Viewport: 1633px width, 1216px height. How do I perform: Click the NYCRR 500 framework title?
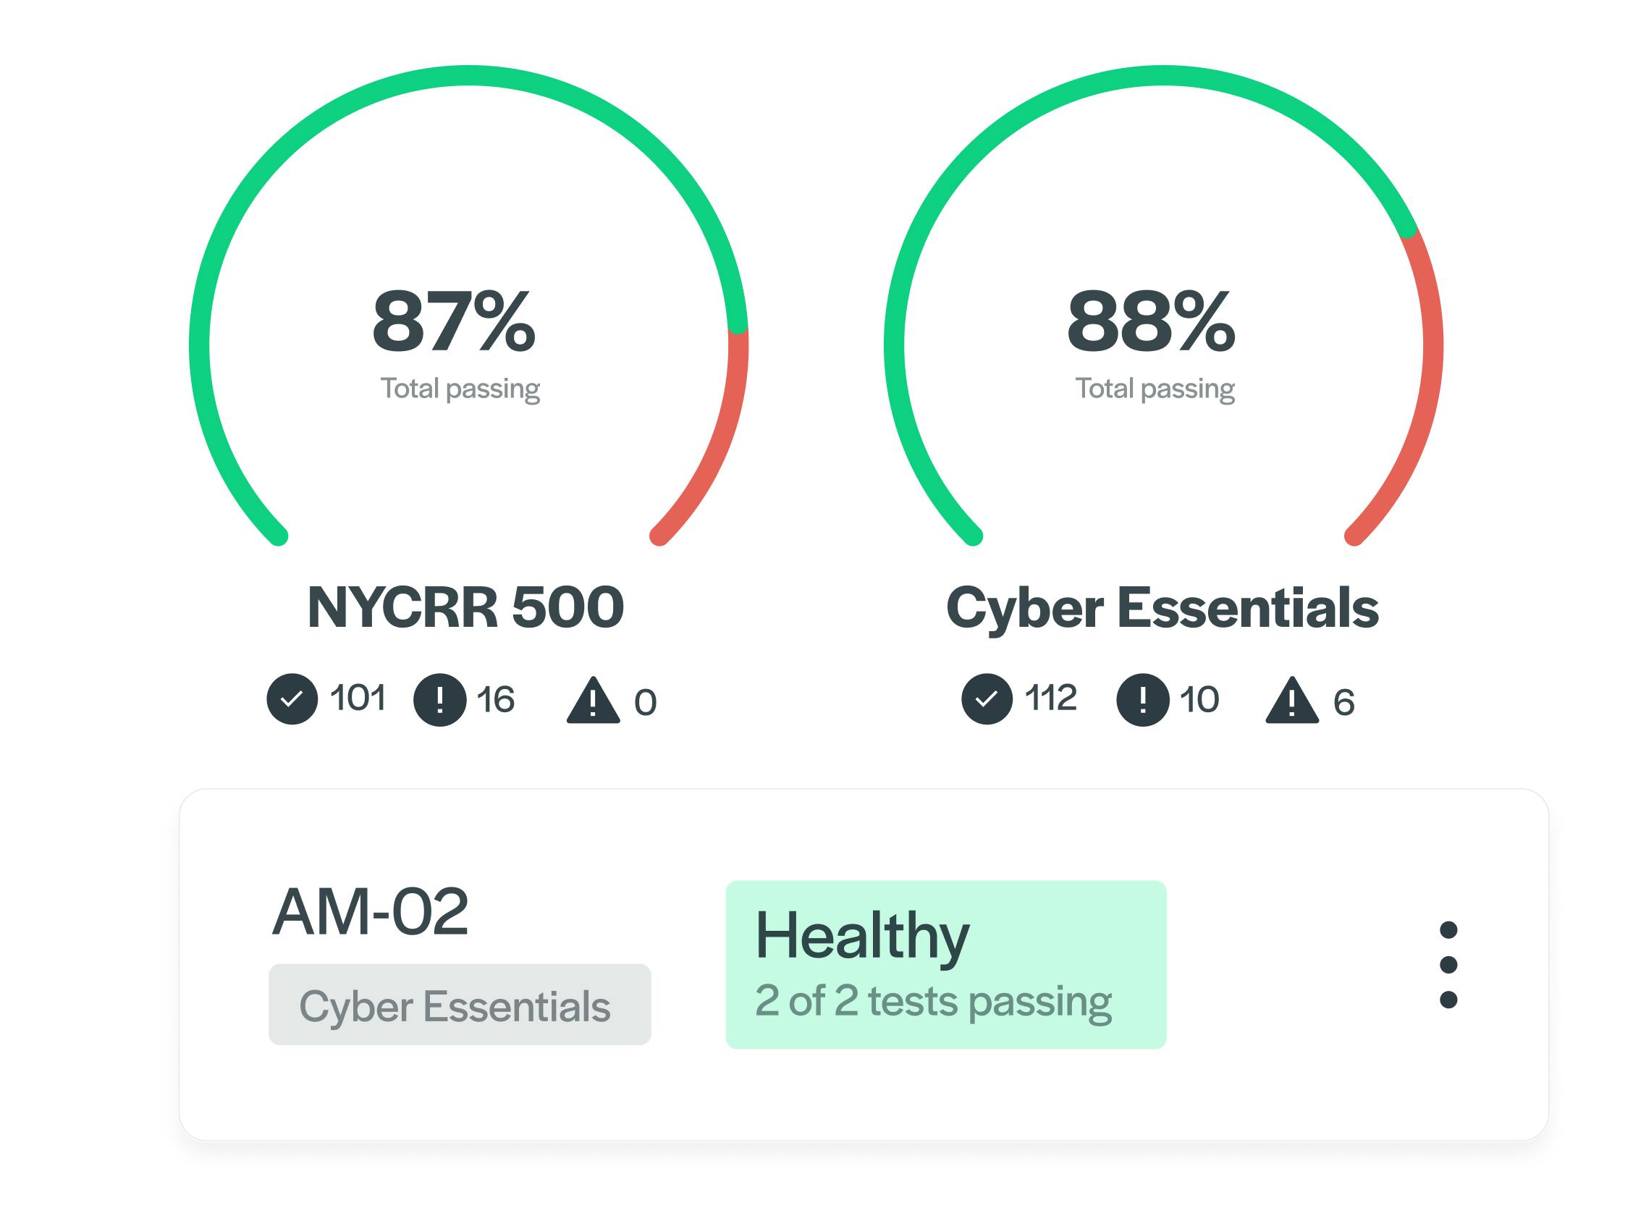(465, 608)
